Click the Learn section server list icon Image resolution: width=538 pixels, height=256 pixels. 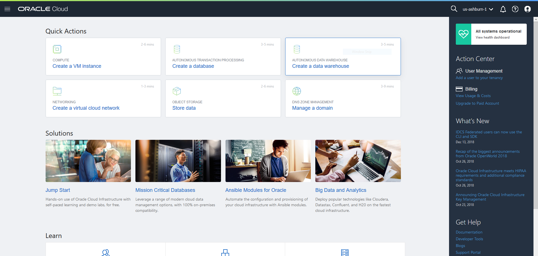click(x=345, y=253)
